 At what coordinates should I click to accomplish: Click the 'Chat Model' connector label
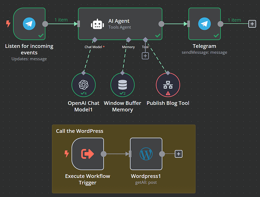coord(93,47)
